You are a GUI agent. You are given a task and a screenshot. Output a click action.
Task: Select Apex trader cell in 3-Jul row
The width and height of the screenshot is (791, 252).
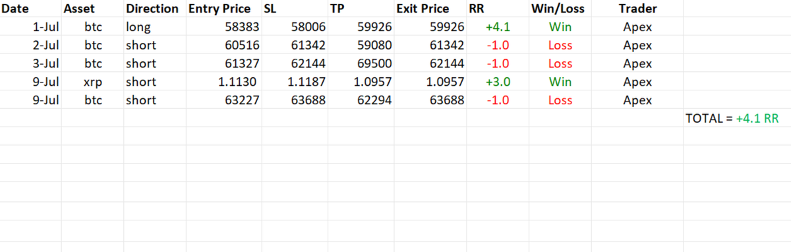(637, 64)
